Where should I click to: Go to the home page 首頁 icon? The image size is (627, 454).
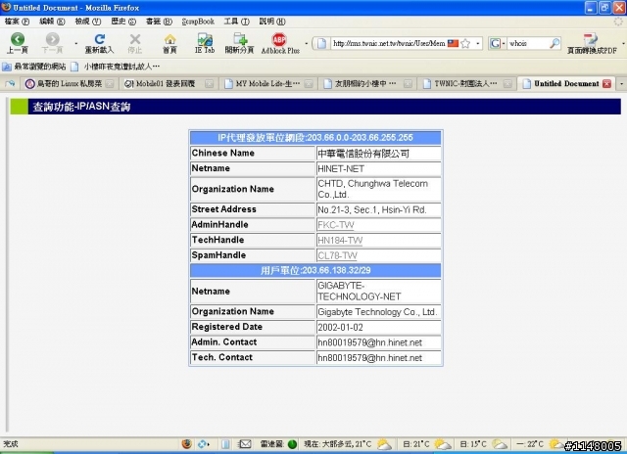(x=169, y=43)
